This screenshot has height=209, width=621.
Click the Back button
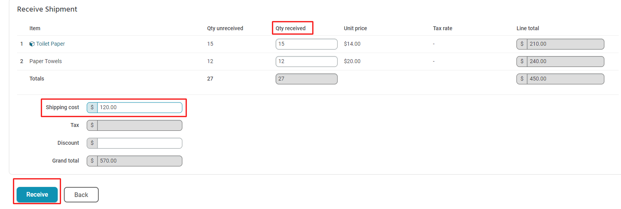[x=81, y=195]
